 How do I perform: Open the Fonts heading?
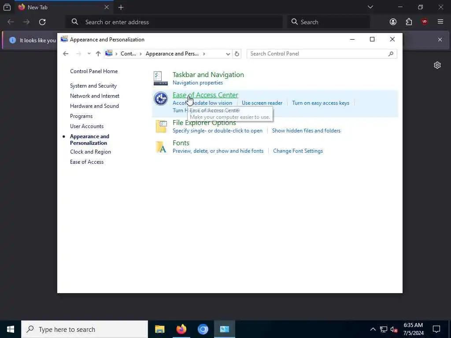click(x=181, y=143)
